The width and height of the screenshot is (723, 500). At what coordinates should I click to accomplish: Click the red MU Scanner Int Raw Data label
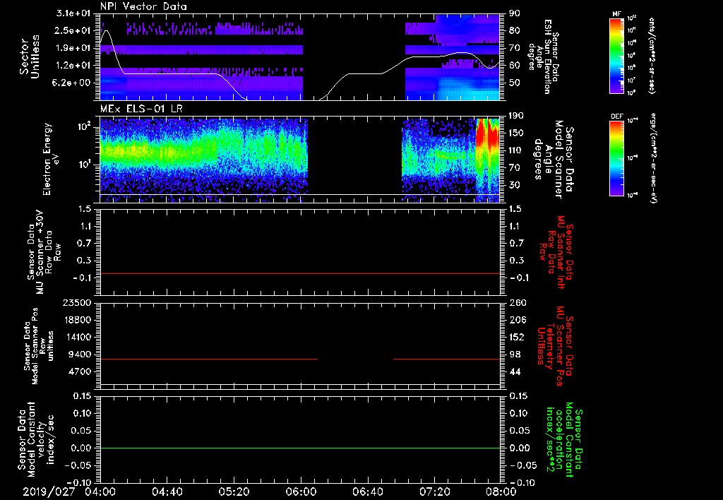(555, 252)
